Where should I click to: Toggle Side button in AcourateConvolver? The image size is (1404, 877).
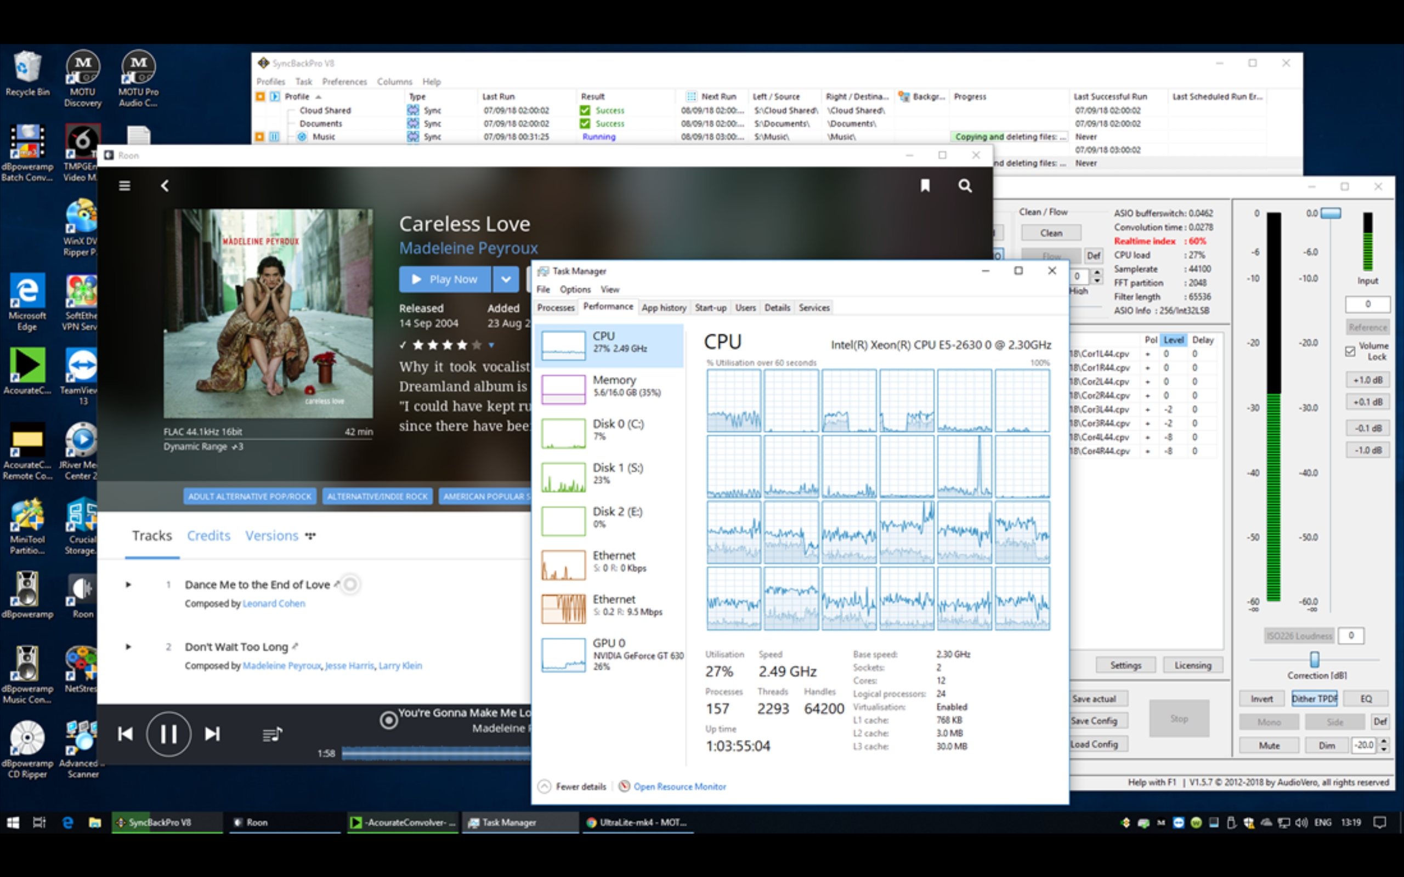pyautogui.click(x=1334, y=721)
